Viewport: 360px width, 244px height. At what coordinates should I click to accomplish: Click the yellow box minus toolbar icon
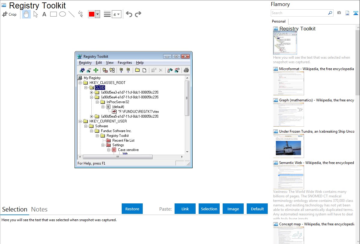pyautogui.click(x=128, y=70)
